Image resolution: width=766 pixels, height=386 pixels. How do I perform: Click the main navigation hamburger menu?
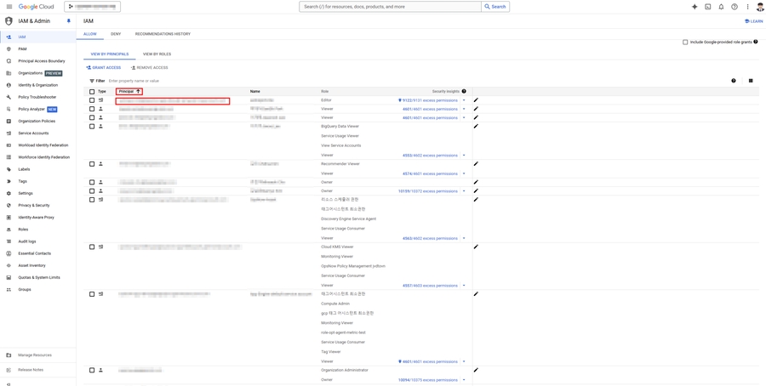[x=9, y=7]
